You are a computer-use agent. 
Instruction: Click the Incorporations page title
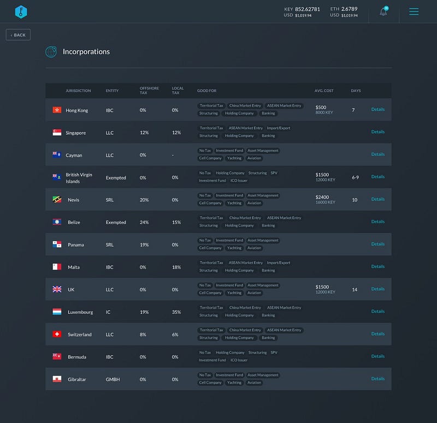[86, 52]
